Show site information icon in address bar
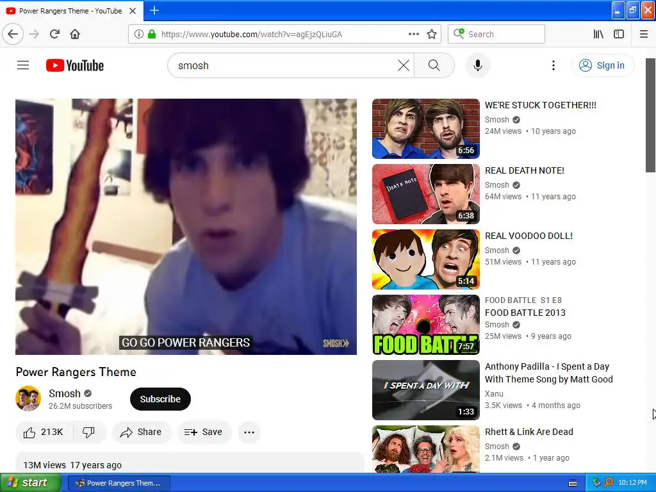This screenshot has height=492, width=656. [139, 35]
